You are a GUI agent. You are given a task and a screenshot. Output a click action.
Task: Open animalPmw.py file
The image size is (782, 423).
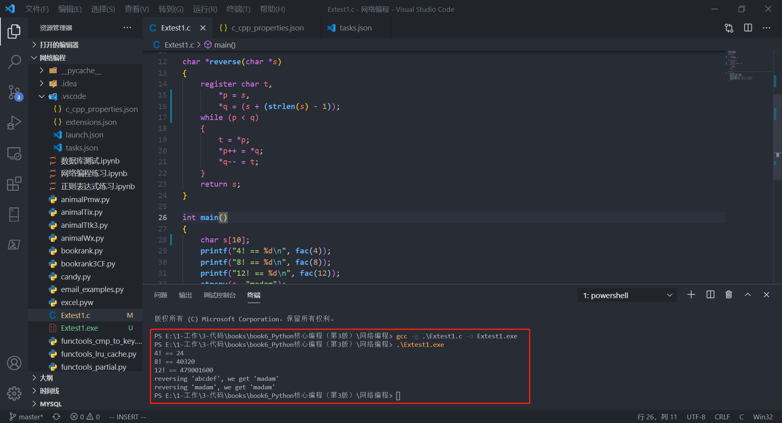pos(85,199)
